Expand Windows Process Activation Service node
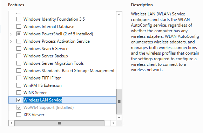This screenshot has width=203, height=133. 11,41
